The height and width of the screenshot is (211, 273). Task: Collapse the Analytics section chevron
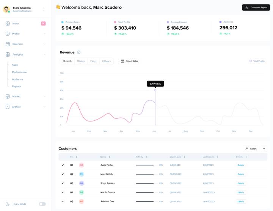coord(44,55)
